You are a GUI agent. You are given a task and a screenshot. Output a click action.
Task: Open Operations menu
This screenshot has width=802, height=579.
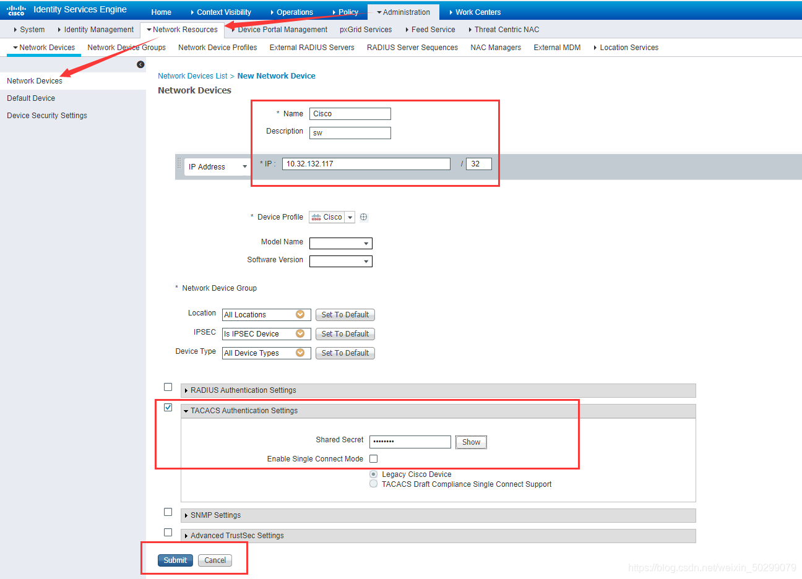point(291,12)
